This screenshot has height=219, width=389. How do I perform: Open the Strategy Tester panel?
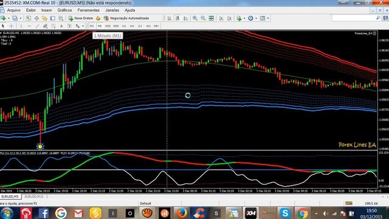coord(61,18)
